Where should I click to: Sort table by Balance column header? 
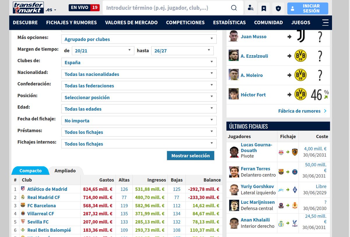pyautogui.click(x=212, y=180)
